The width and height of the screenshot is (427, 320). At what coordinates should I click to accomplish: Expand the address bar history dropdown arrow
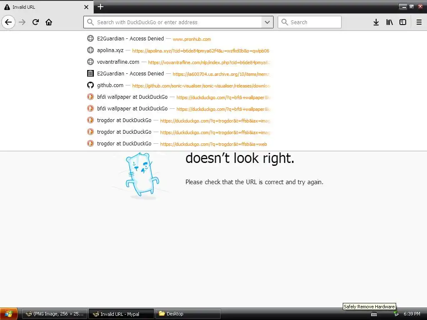tap(267, 22)
